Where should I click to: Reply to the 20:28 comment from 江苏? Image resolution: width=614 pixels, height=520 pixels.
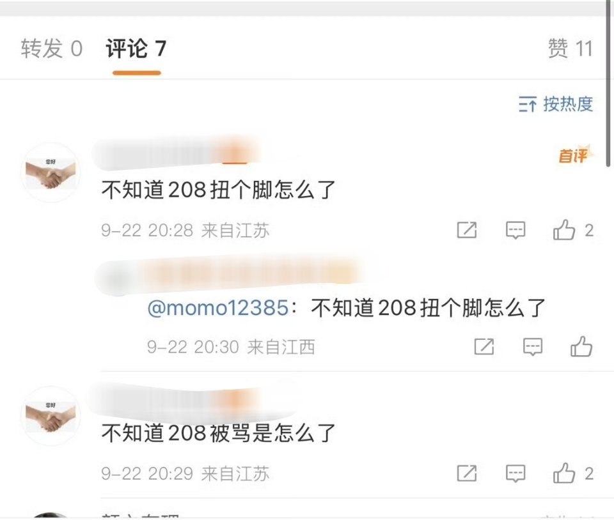point(516,230)
